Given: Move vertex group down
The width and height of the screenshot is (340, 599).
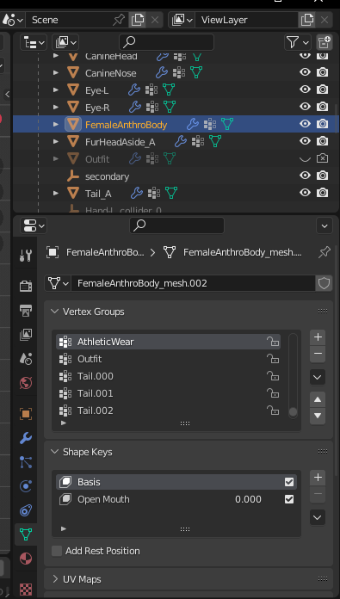Looking at the screenshot, I should (x=318, y=416).
